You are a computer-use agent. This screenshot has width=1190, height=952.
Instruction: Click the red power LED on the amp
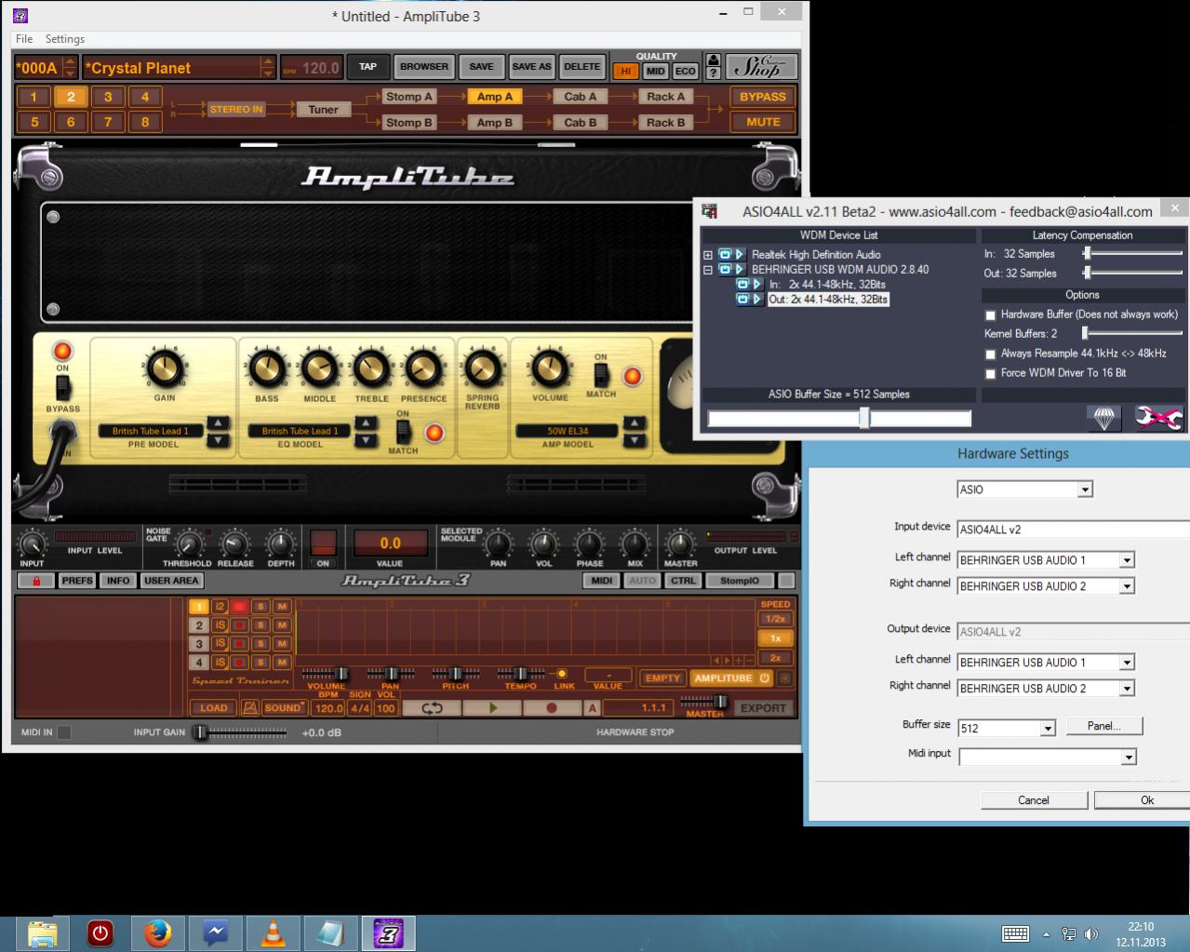pos(62,351)
